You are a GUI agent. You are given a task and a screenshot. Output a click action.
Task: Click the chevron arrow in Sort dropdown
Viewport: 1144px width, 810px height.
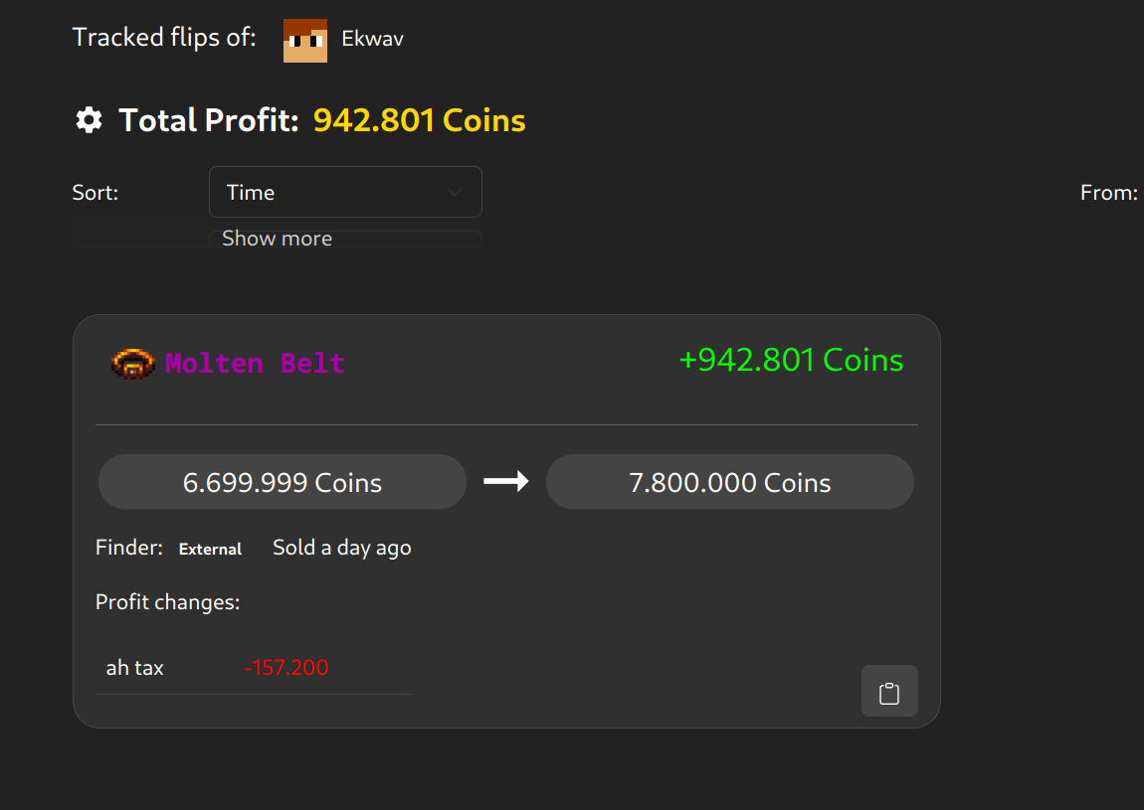pyautogui.click(x=455, y=192)
